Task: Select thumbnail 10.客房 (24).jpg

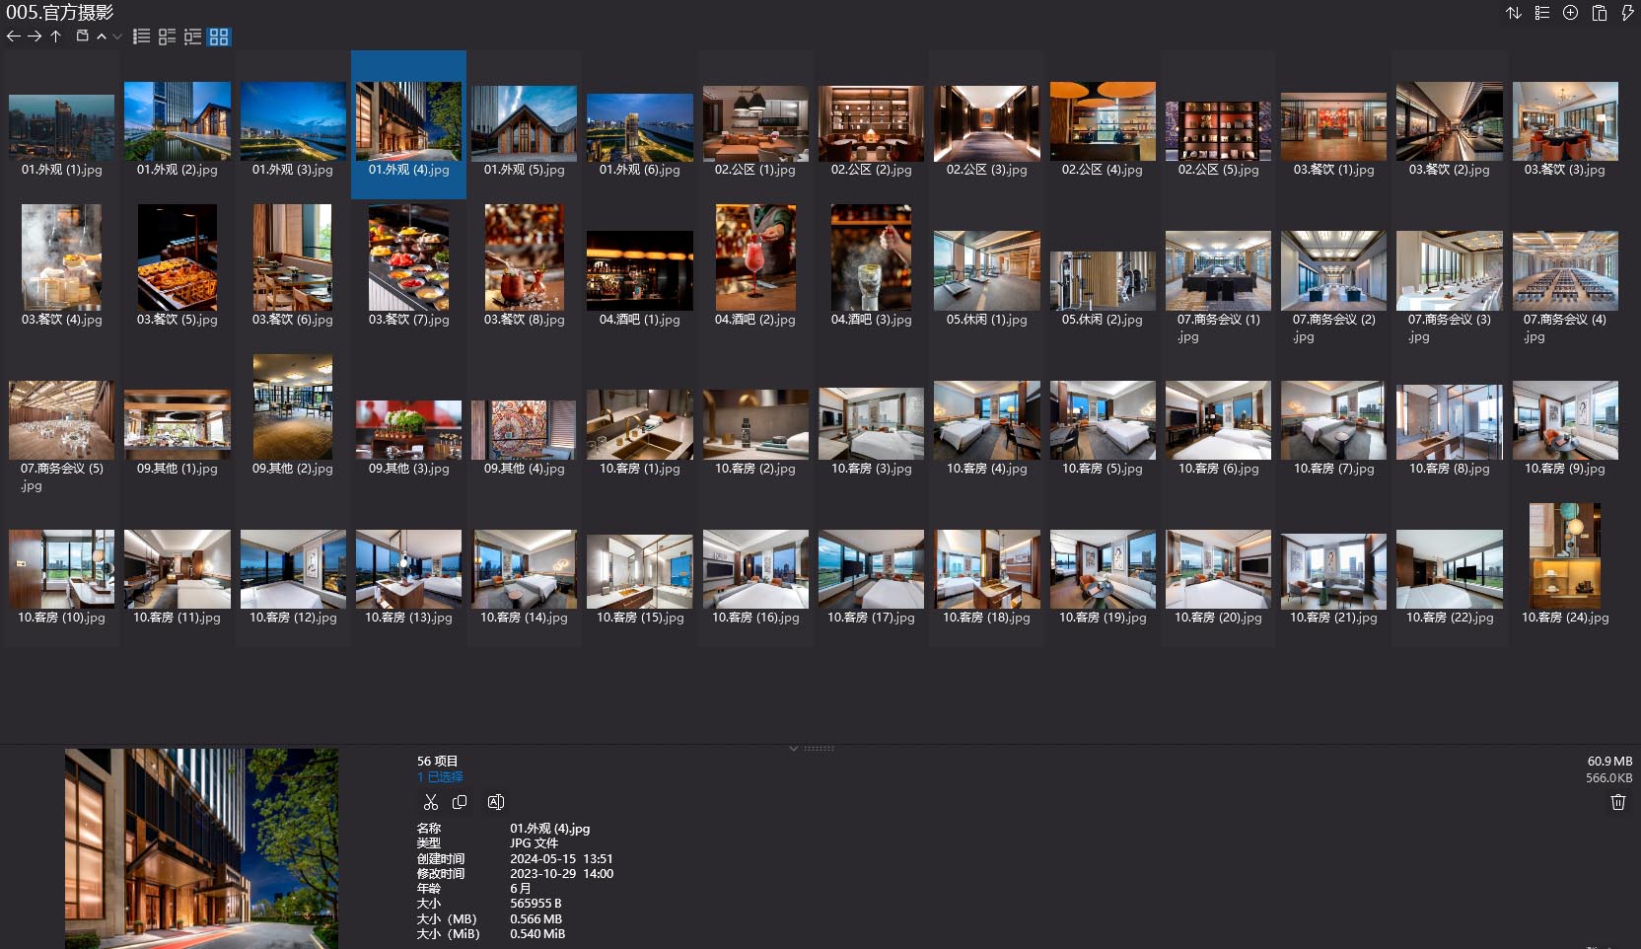Action: 1565,556
